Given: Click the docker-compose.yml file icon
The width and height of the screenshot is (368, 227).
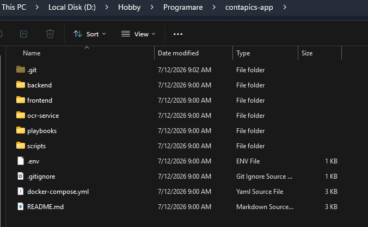Looking at the screenshot, I should 21,191.
